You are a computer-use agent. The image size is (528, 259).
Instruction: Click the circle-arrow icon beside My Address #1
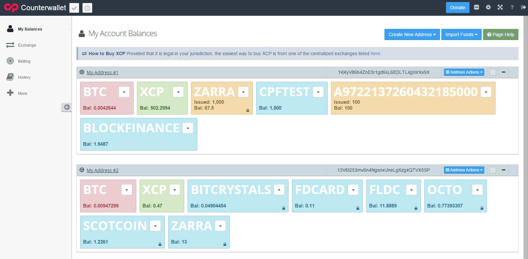(82, 72)
